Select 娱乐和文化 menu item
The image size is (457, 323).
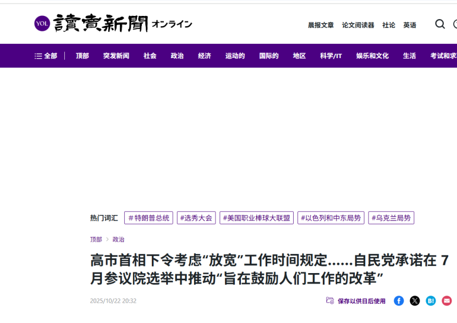372,56
